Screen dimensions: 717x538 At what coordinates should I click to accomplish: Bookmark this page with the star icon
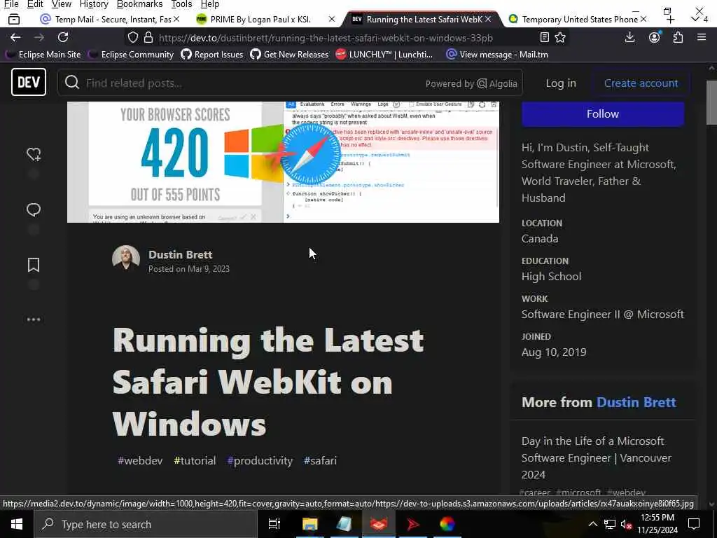560,38
